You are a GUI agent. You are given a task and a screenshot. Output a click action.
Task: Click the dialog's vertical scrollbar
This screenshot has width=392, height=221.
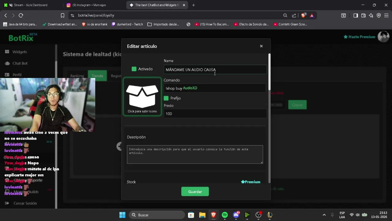pyautogui.click(x=269, y=72)
